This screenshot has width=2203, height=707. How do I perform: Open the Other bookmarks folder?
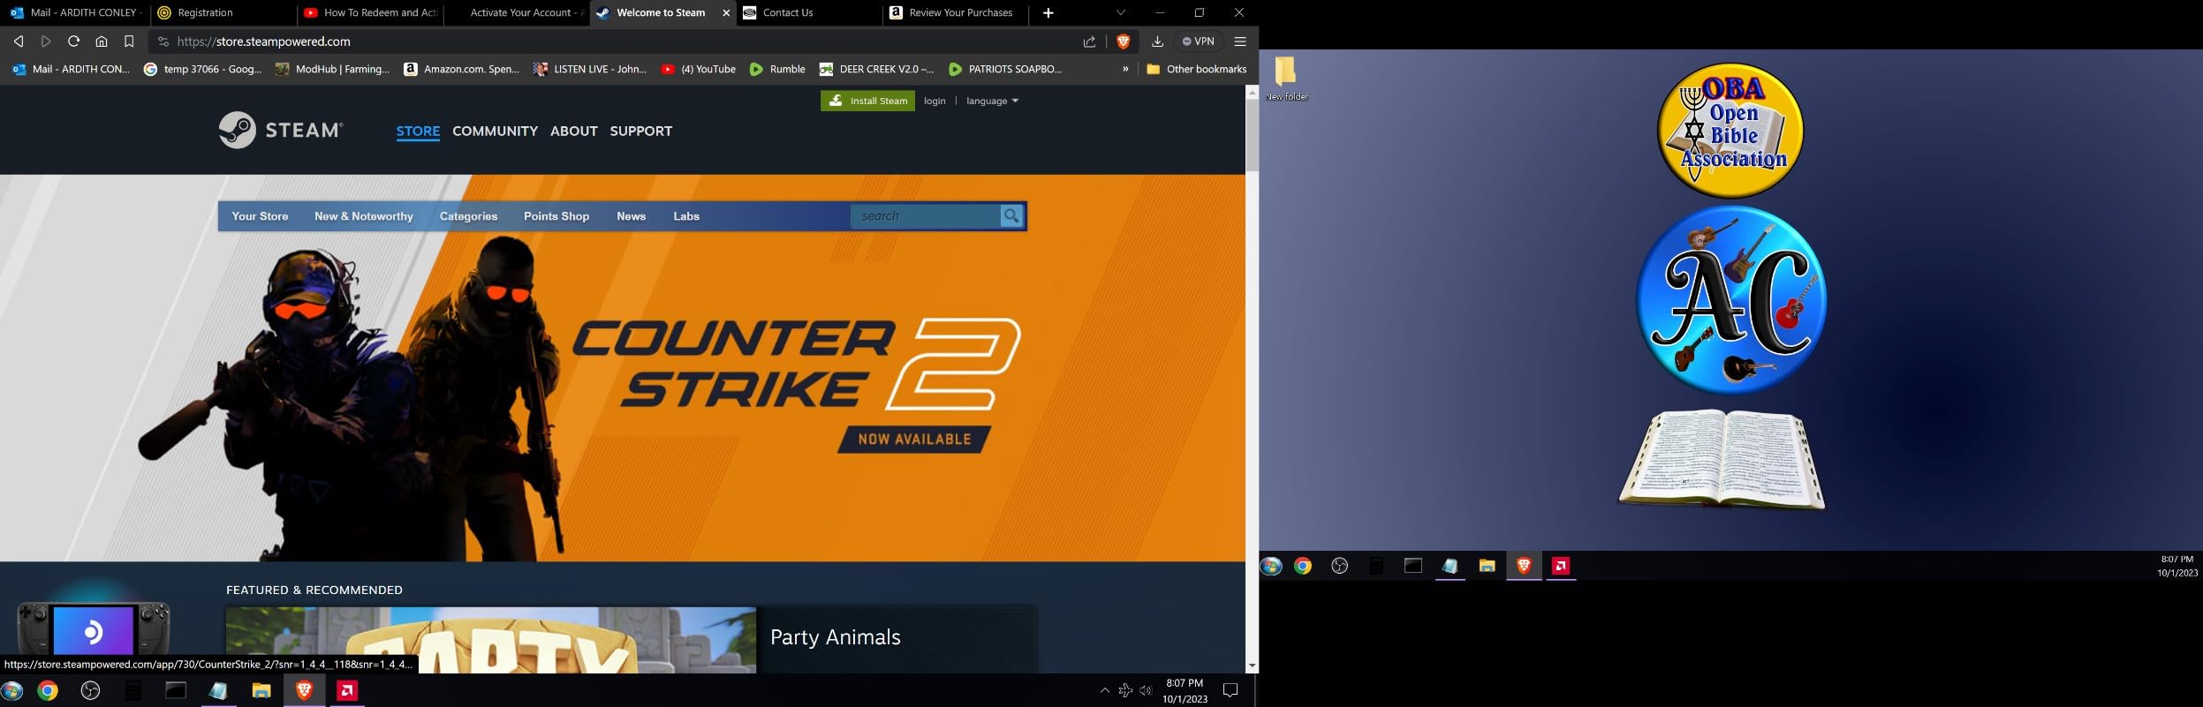[x=1197, y=69]
